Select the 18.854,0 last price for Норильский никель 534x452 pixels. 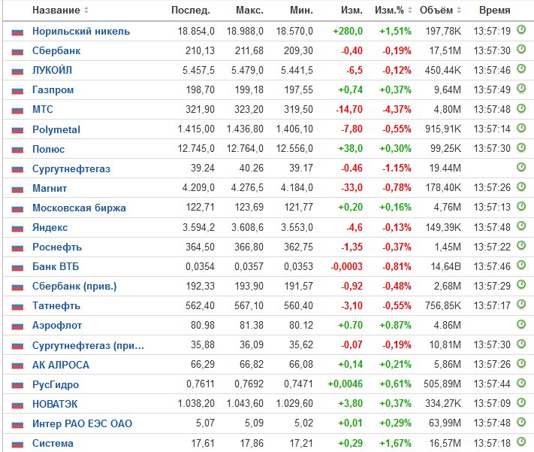(x=196, y=32)
